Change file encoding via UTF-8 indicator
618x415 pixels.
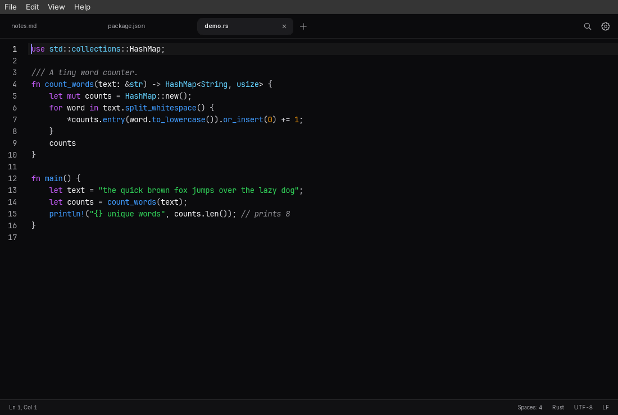583,408
